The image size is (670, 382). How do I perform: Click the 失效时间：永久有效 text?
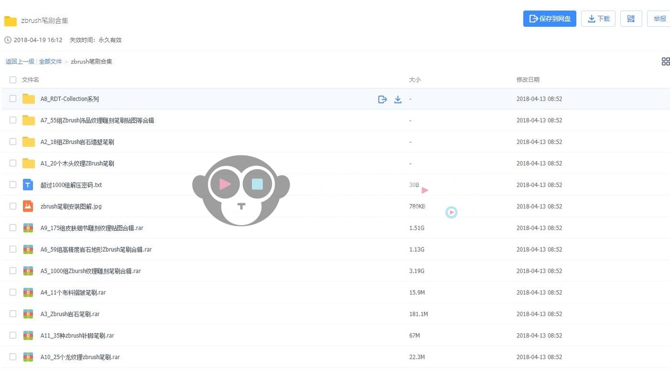95,40
